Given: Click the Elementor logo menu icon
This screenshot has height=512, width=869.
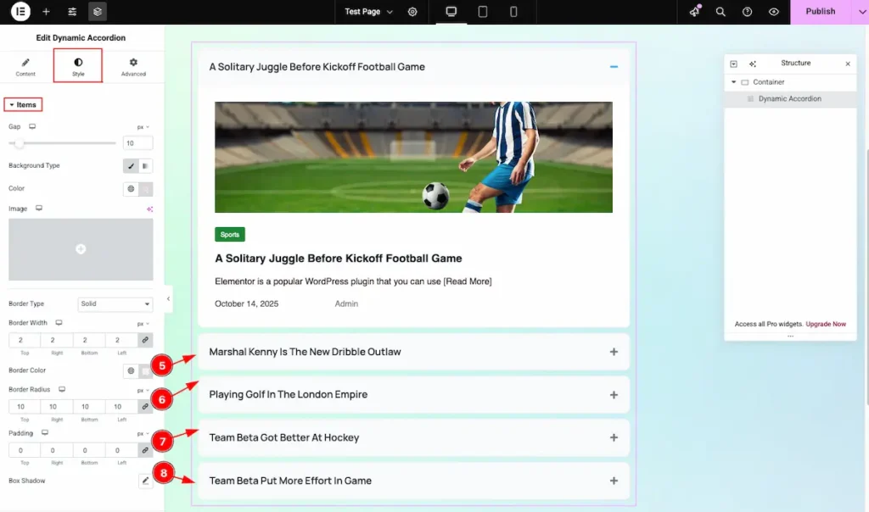Looking at the screenshot, I should (20, 12).
